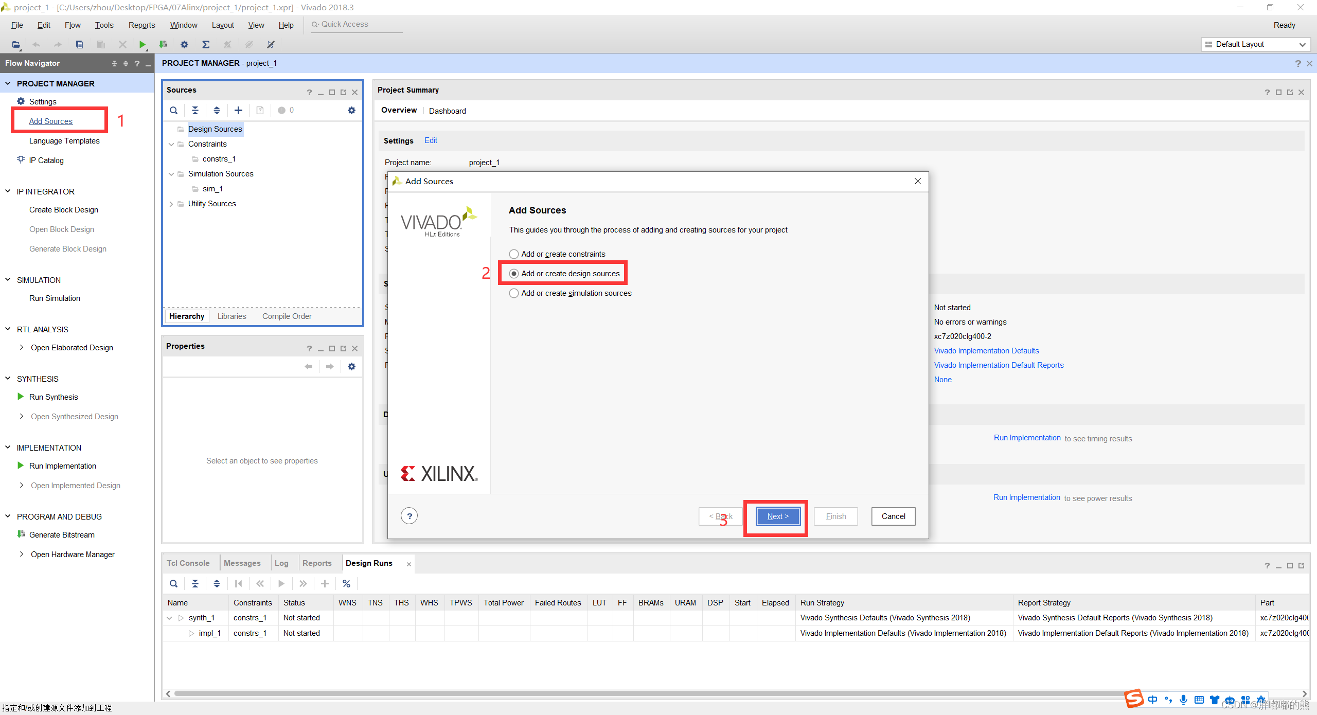The image size is (1317, 715).
Task: Switch to the Dashboard tab
Action: pyautogui.click(x=447, y=111)
